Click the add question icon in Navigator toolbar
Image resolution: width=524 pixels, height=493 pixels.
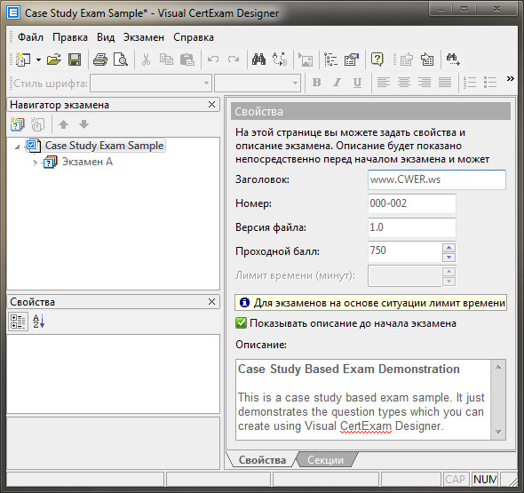[37, 124]
